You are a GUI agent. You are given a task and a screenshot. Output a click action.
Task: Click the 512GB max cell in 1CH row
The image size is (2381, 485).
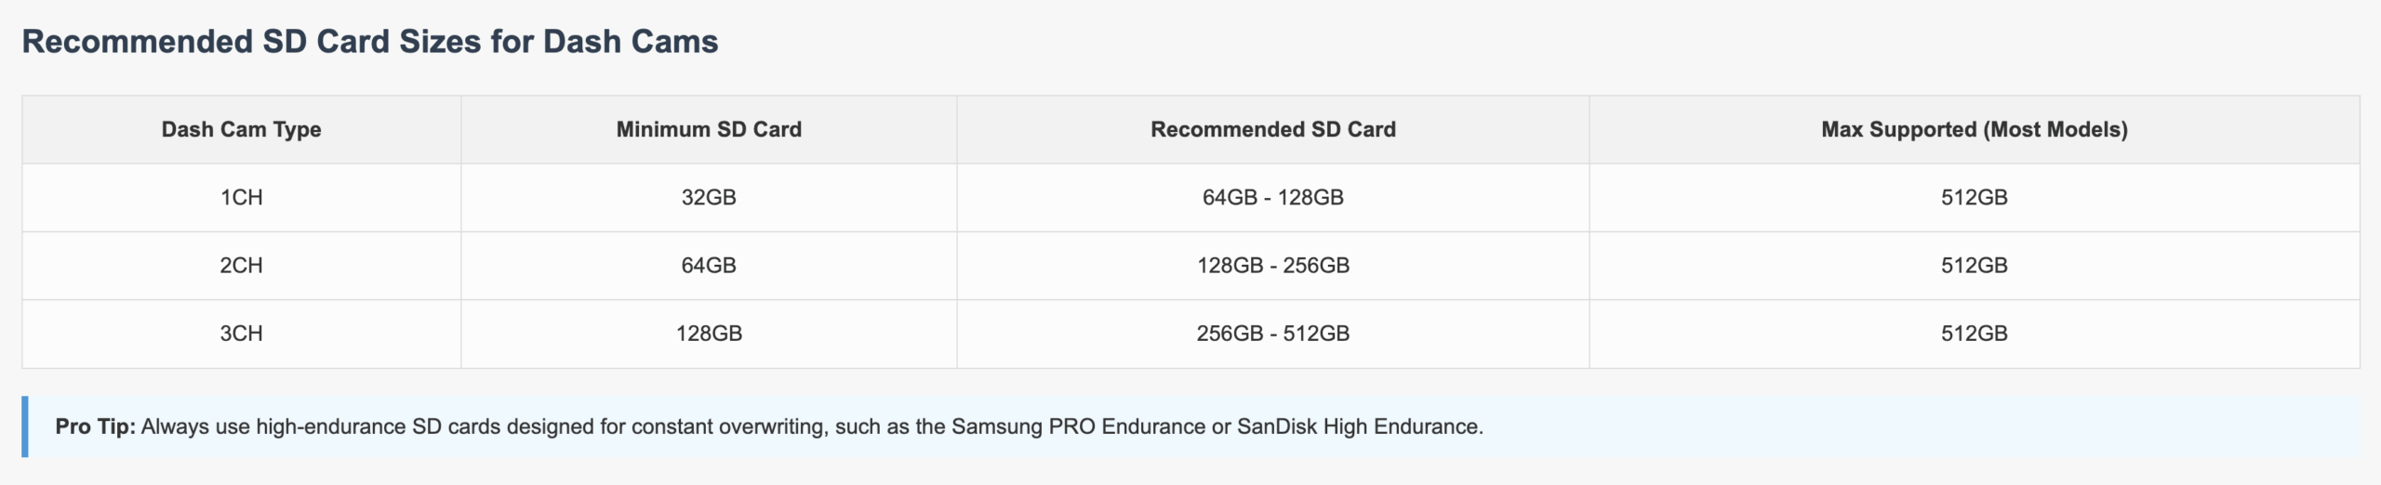1975,197
